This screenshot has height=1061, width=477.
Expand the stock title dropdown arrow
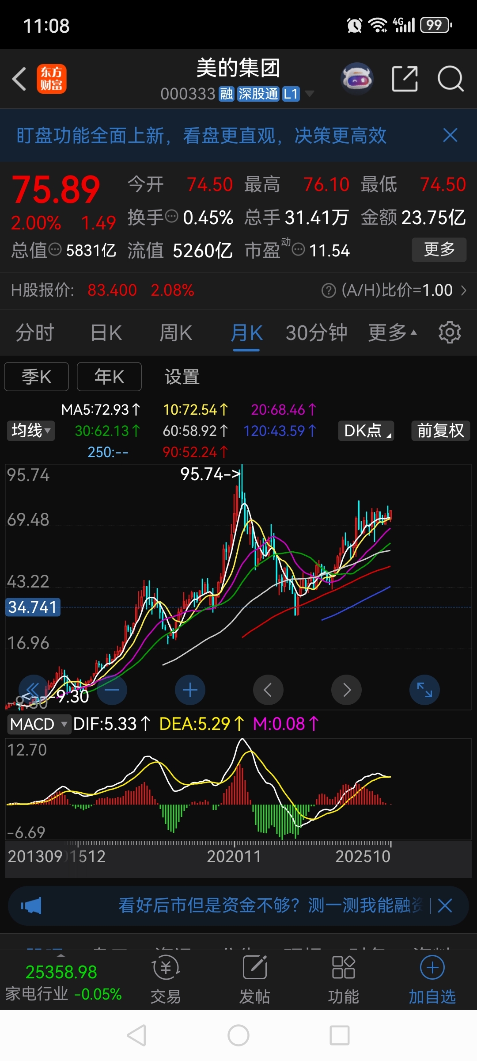310,94
